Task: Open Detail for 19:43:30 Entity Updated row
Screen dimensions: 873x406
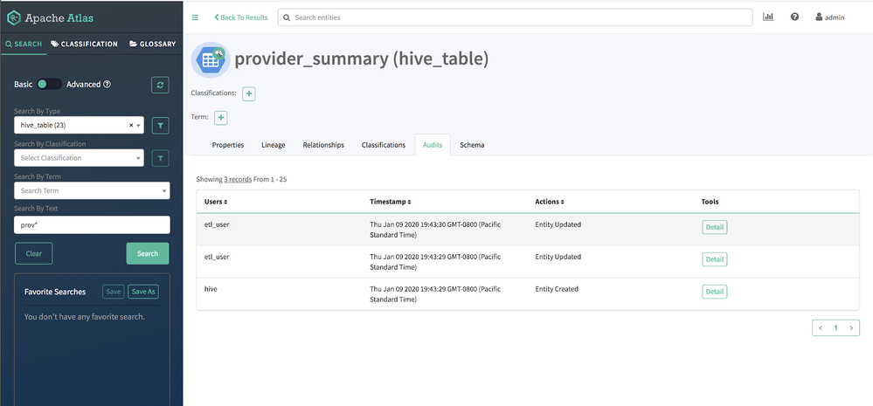Action: tap(714, 227)
